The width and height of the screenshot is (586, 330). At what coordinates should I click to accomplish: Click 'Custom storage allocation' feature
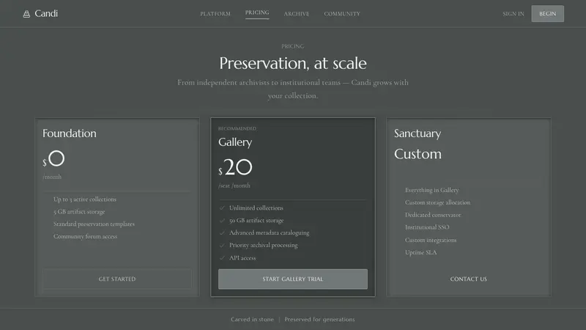click(437, 202)
